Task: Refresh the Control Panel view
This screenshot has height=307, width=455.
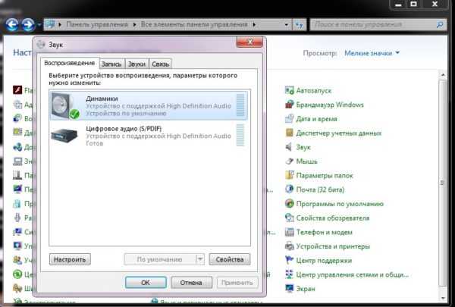Action: [x=300, y=25]
